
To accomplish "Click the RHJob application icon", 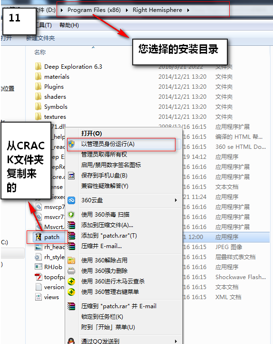I will (x=38, y=267).
